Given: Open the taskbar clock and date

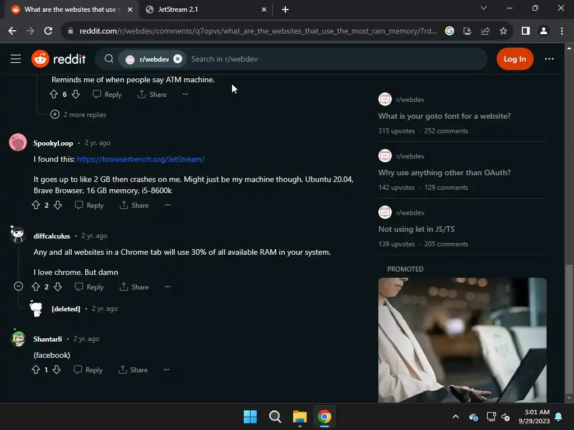Looking at the screenshot, I should pos(534,417).
